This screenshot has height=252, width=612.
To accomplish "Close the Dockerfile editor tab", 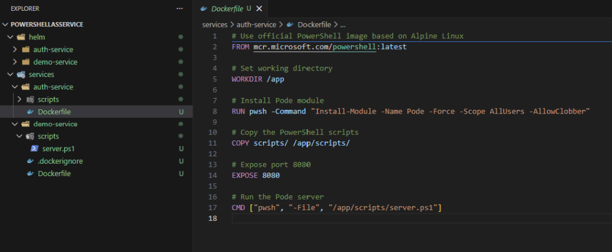I will point(259,9).
